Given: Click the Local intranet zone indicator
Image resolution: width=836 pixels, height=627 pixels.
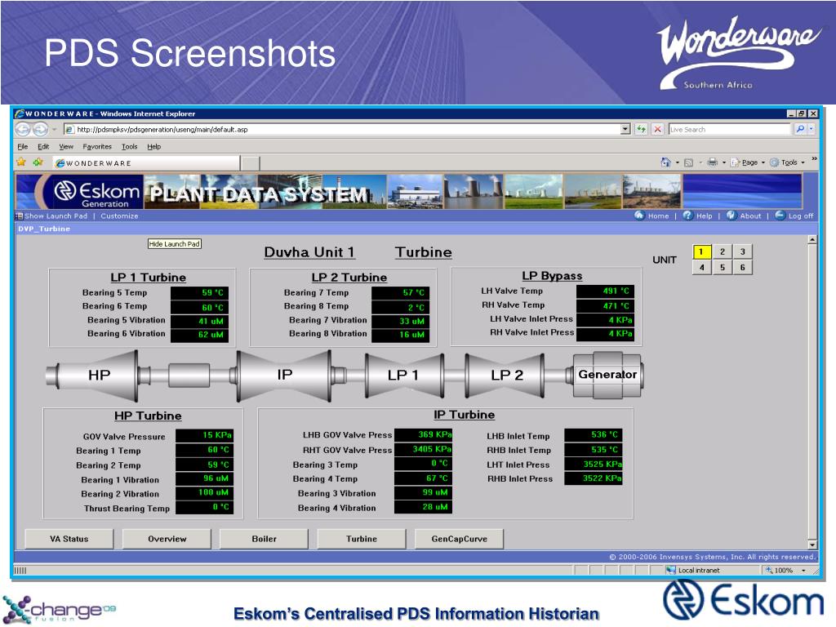Looking at the screenshot, I should pyautogui.click(x=693, y=571).
